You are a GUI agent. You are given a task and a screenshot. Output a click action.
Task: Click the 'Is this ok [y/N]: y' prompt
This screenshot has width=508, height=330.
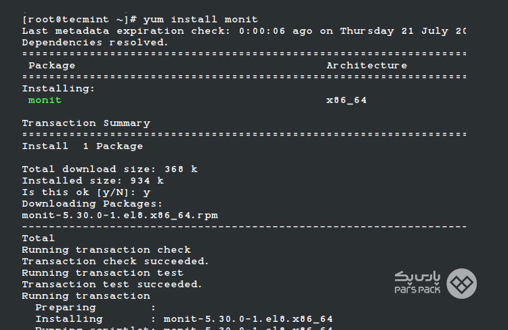coord(86,192)
